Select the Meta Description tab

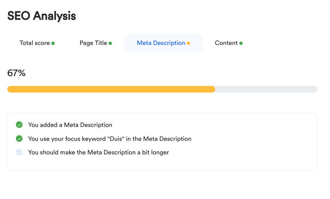tap(161, 43)
